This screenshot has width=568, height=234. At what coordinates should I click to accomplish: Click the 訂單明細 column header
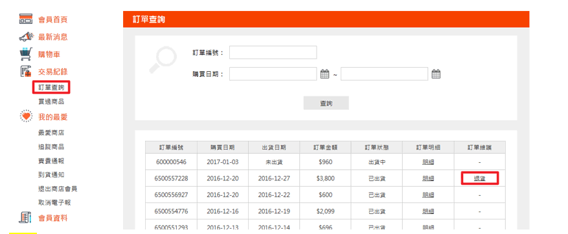tap(428, 147)
